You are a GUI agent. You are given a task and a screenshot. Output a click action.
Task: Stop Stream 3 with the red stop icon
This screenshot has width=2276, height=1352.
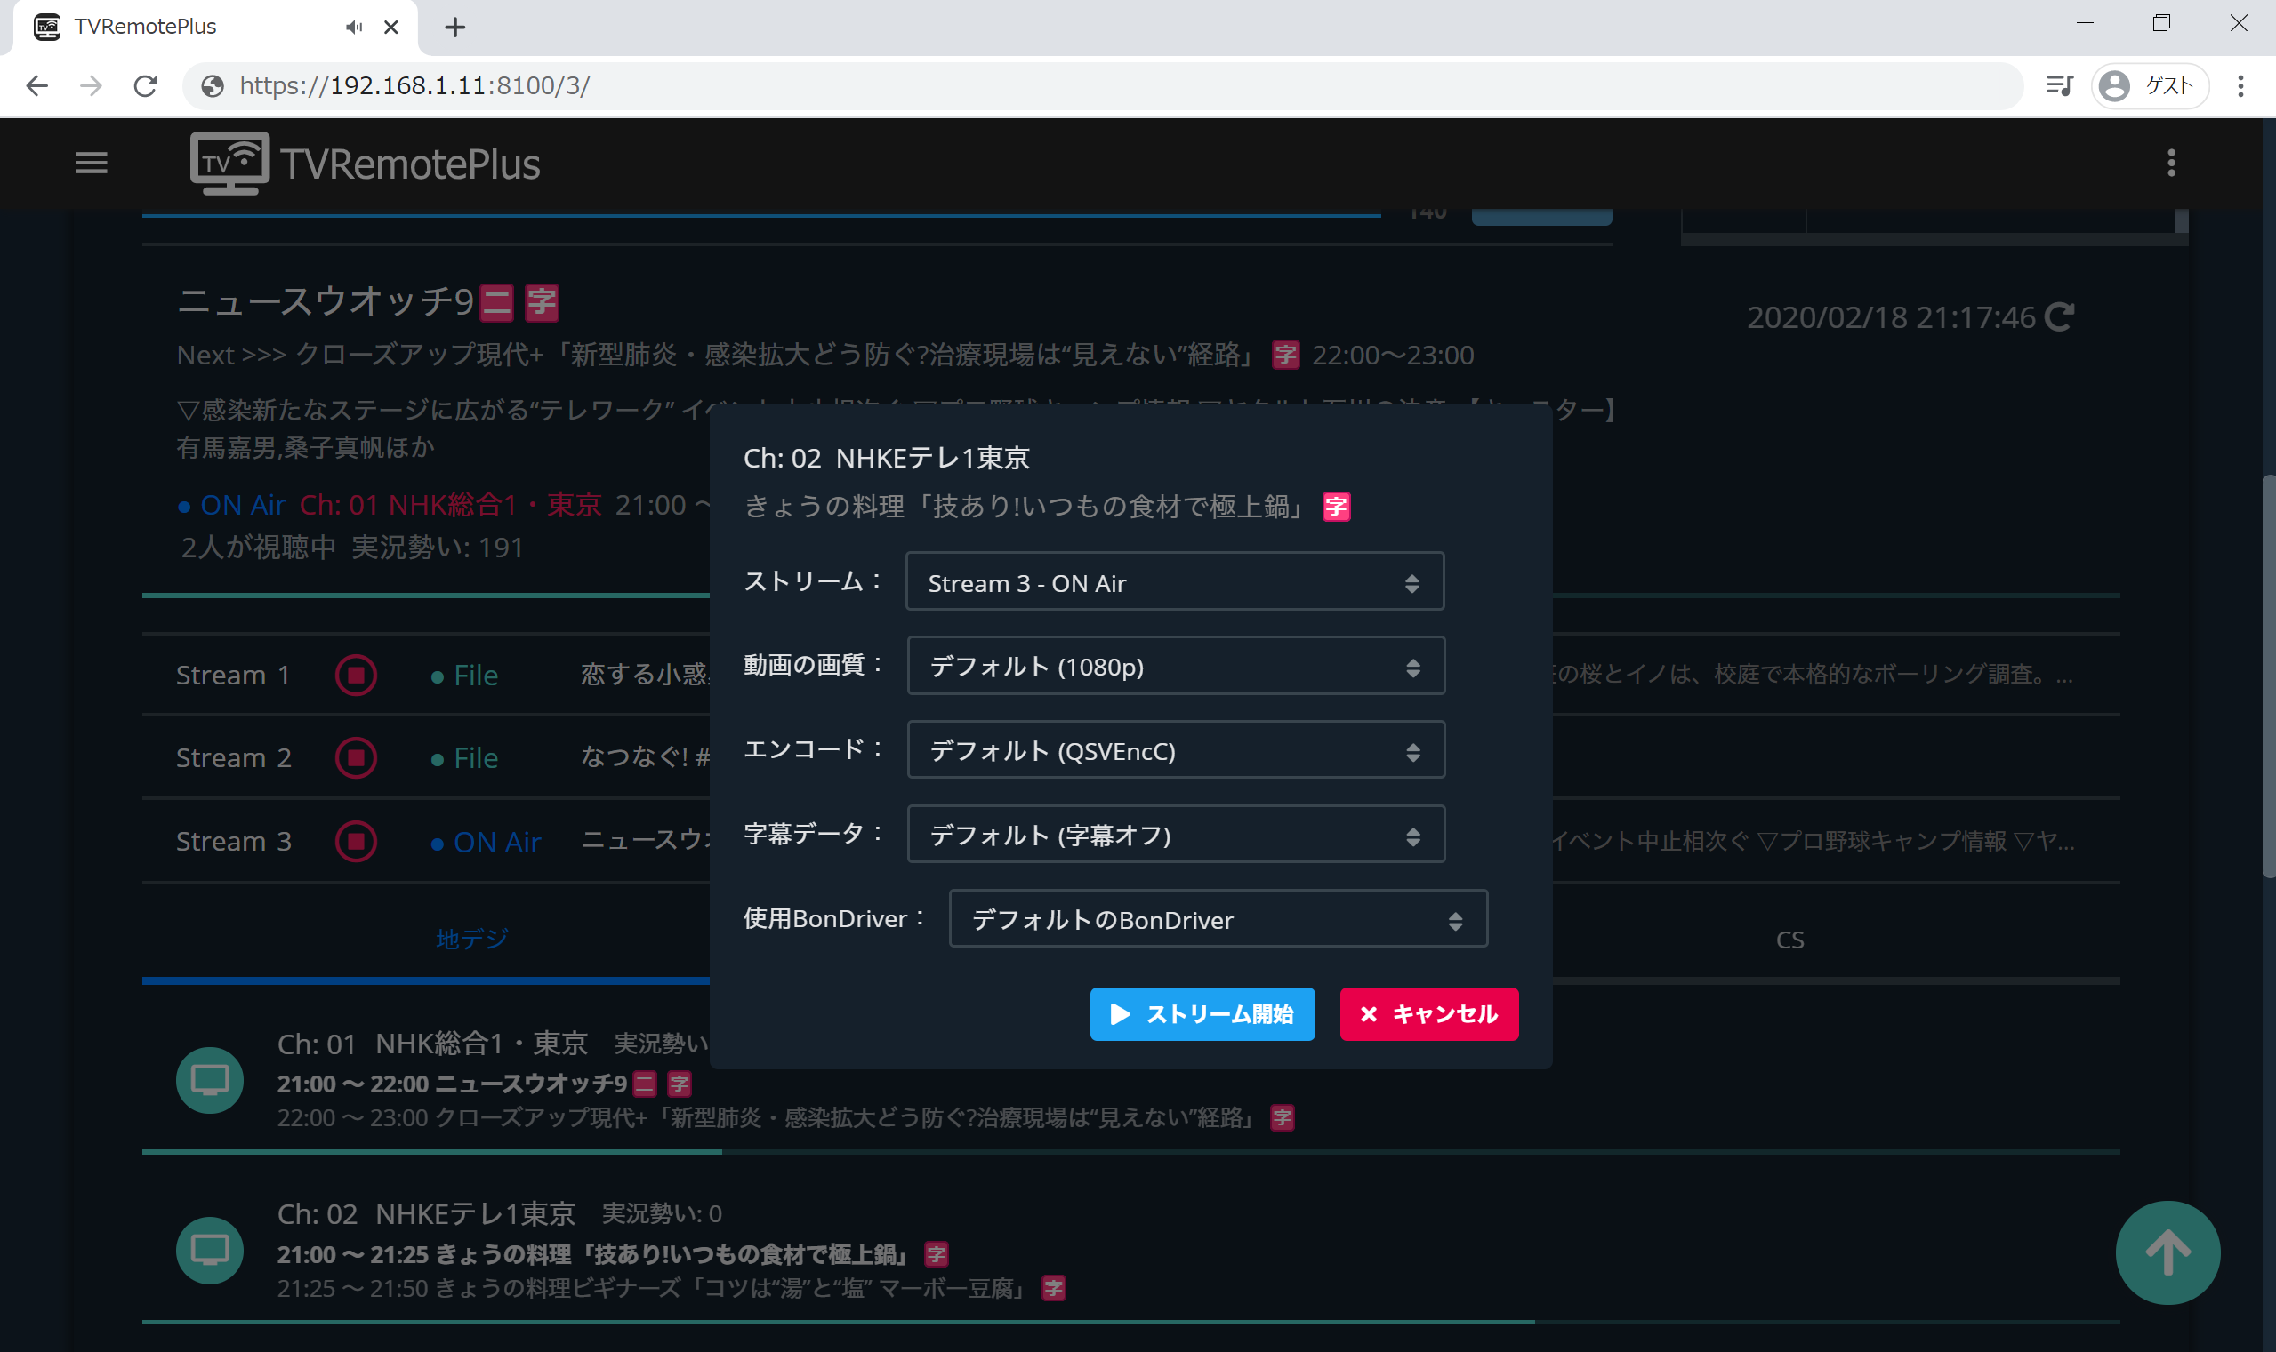tap(356, 841)
